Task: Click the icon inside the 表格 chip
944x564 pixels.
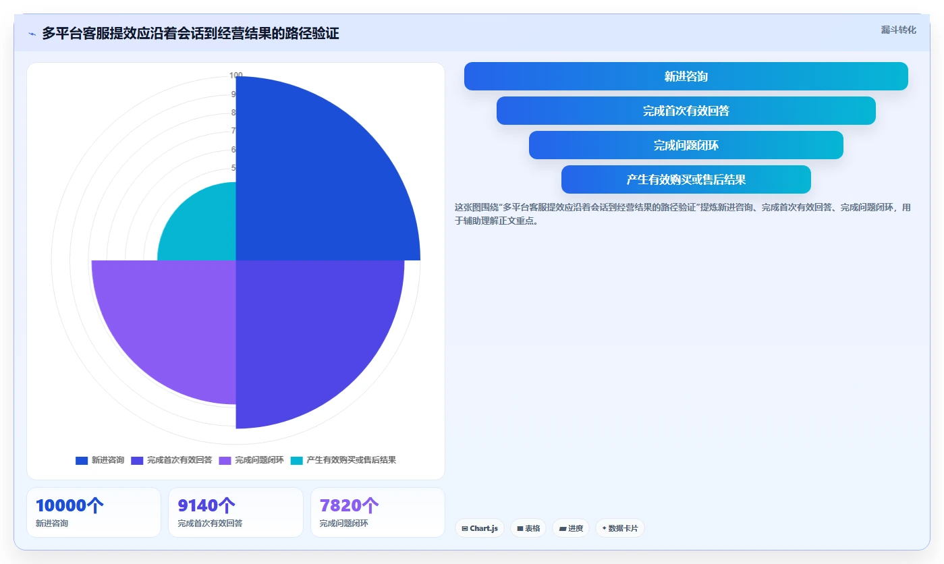Action: [x=520, y=529]
